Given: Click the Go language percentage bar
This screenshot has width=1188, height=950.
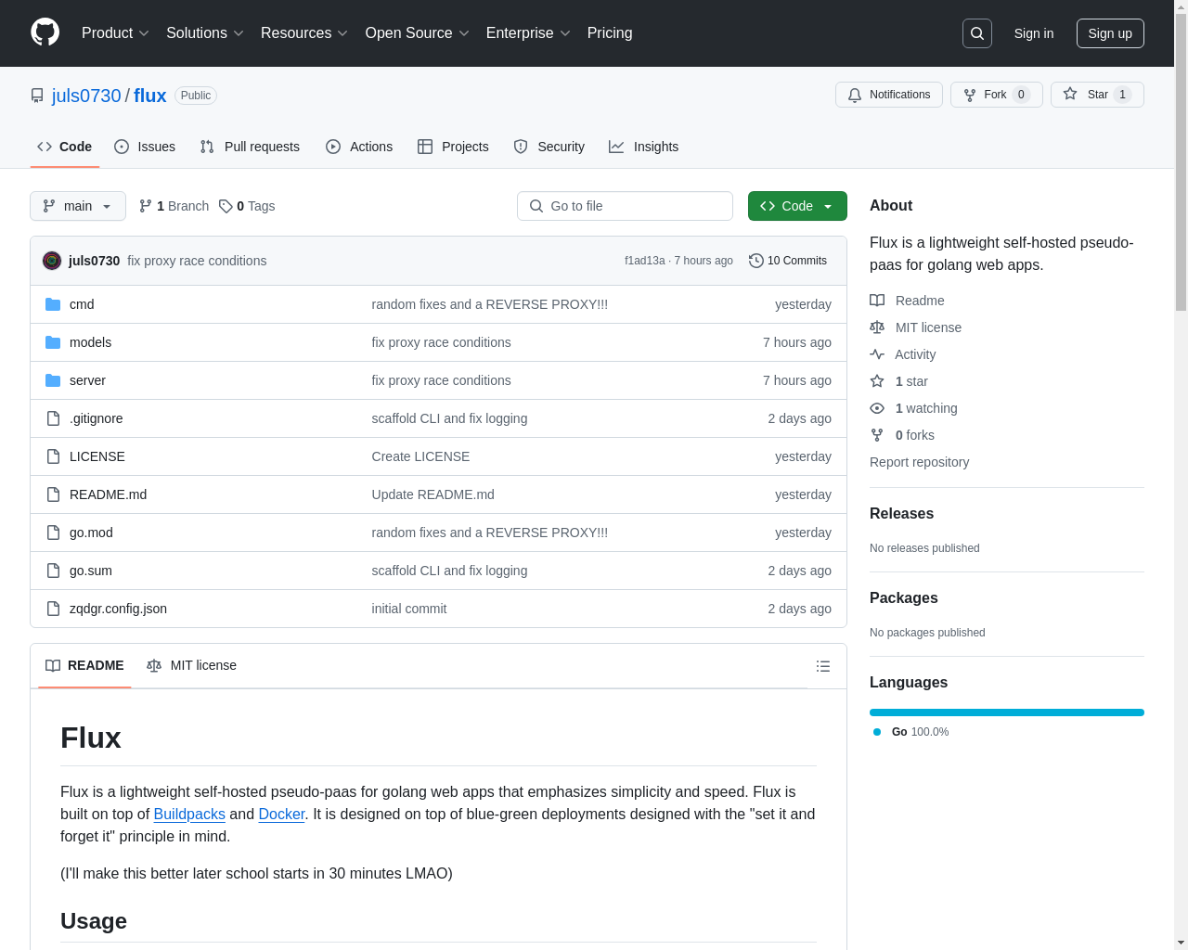Looking at the screenshot, I should 1007,712.
